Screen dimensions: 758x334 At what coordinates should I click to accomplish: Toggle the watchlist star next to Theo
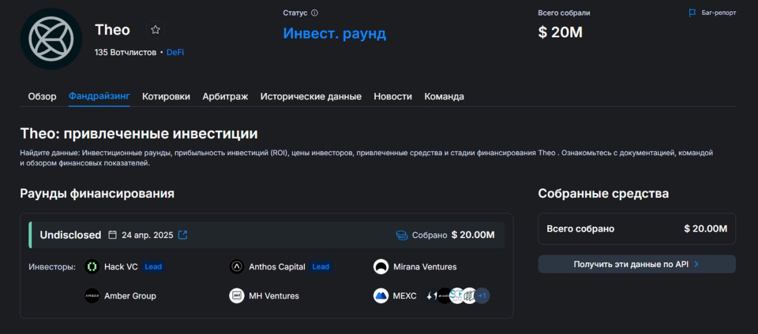tap(155, 30)
